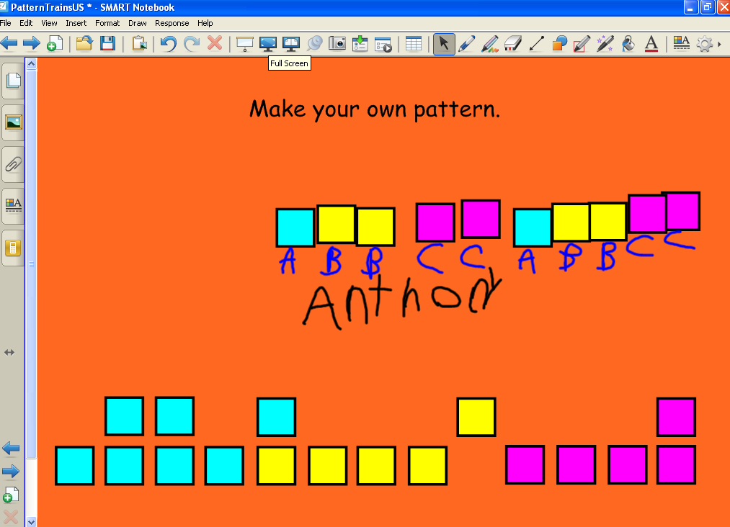
Task: Open the Attachments paperclip side tab
Action: coord(13,164)
